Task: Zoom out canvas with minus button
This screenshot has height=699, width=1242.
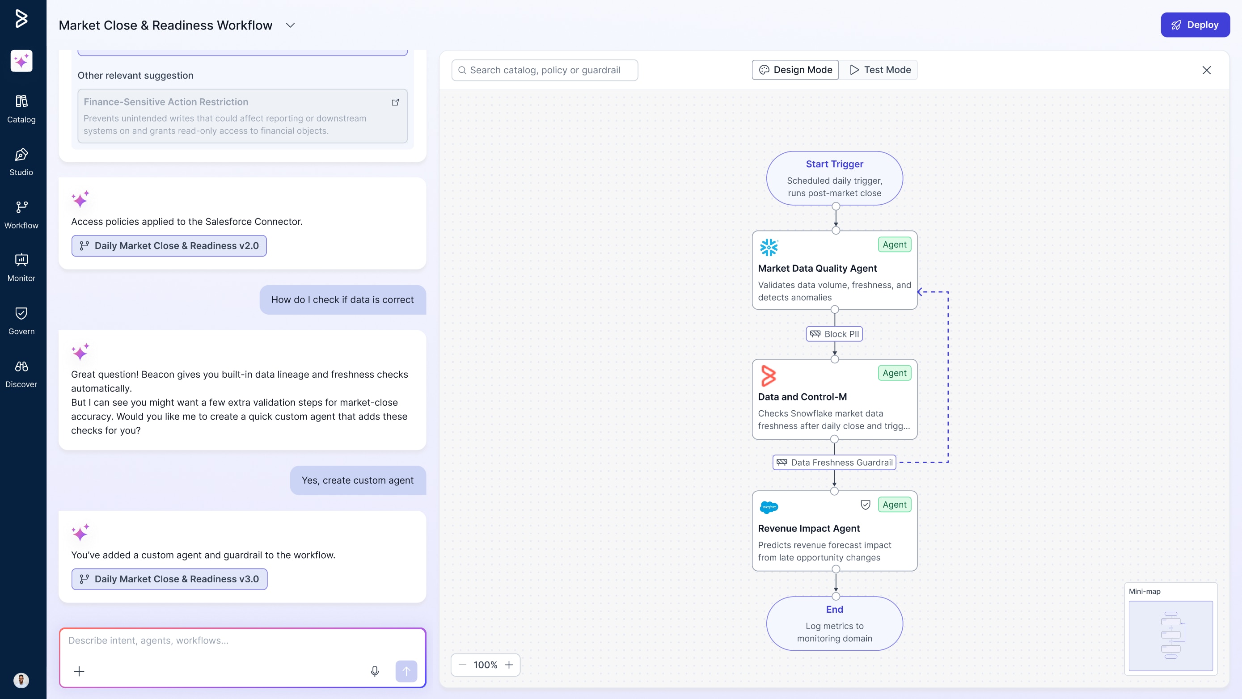Action: click(x=462, y=665)
